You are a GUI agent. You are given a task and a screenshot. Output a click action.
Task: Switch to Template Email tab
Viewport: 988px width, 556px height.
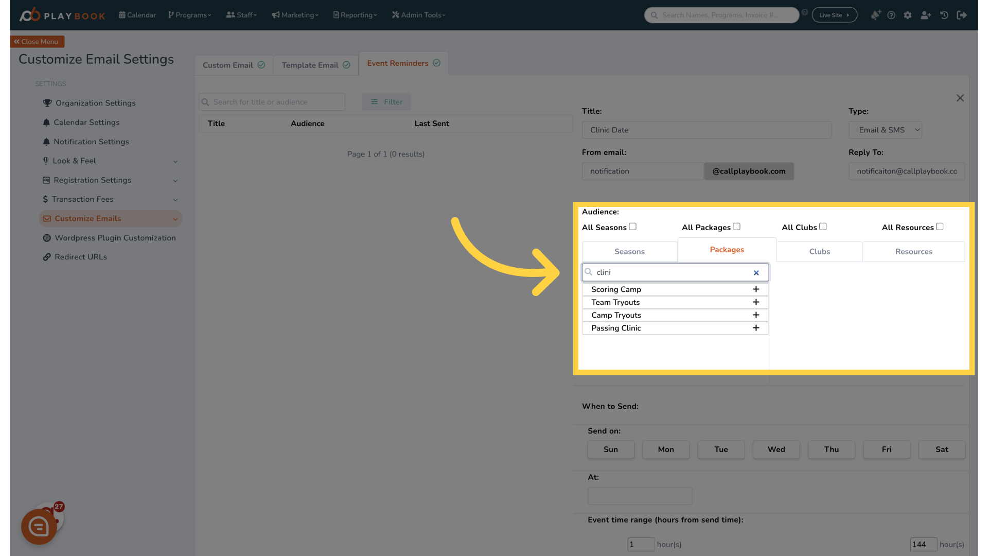coord(316,65)
